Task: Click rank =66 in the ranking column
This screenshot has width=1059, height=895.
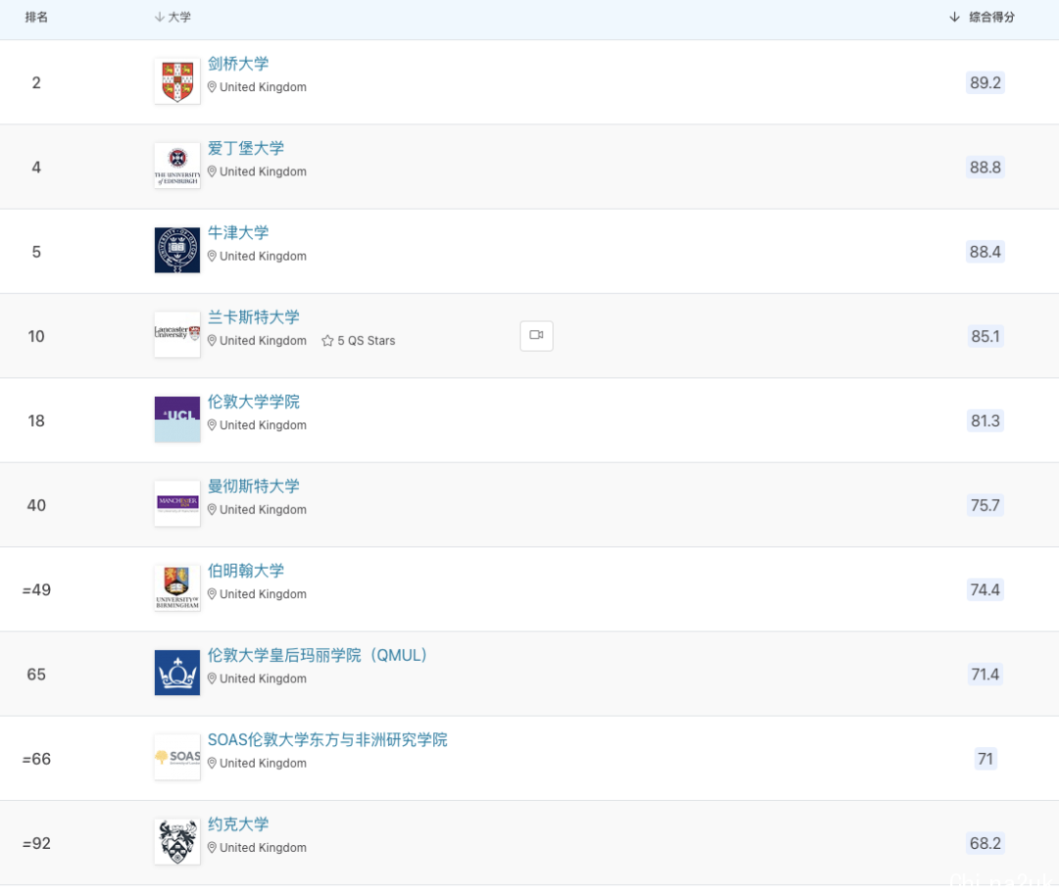Action: click(x=36, y=759)
